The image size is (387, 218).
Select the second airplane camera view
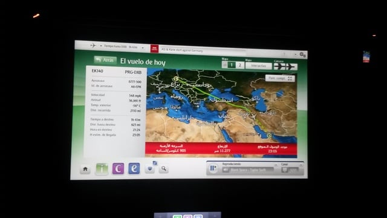[291, 67]
